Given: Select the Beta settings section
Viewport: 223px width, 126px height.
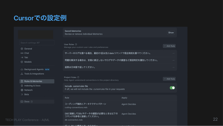Looking at the screenshot, I should tap(27, 94).
